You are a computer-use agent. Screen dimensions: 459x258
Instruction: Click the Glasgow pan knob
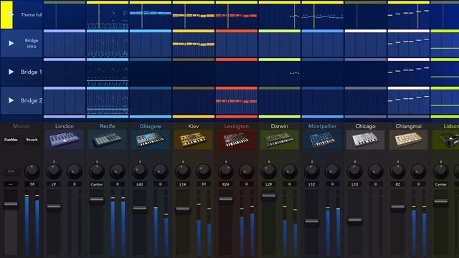(140, 171)
